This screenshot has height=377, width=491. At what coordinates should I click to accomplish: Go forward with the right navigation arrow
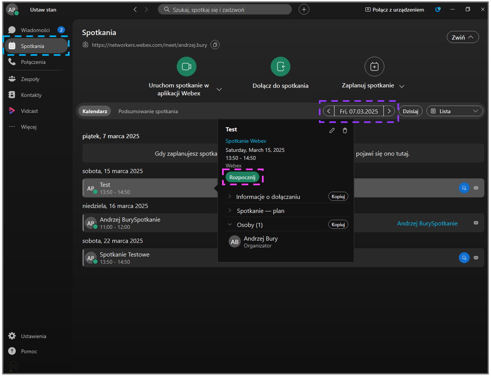(x=146, y=9)
